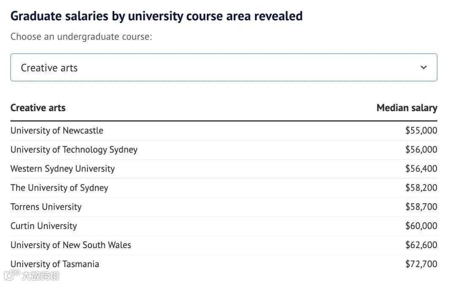The height and width of the screenshot is (284, 456).
Task: Click the watermark logo icon
Action: 12,275
